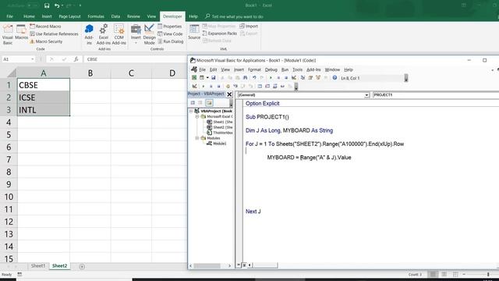Click Import in XML group

tap(249, 26)
